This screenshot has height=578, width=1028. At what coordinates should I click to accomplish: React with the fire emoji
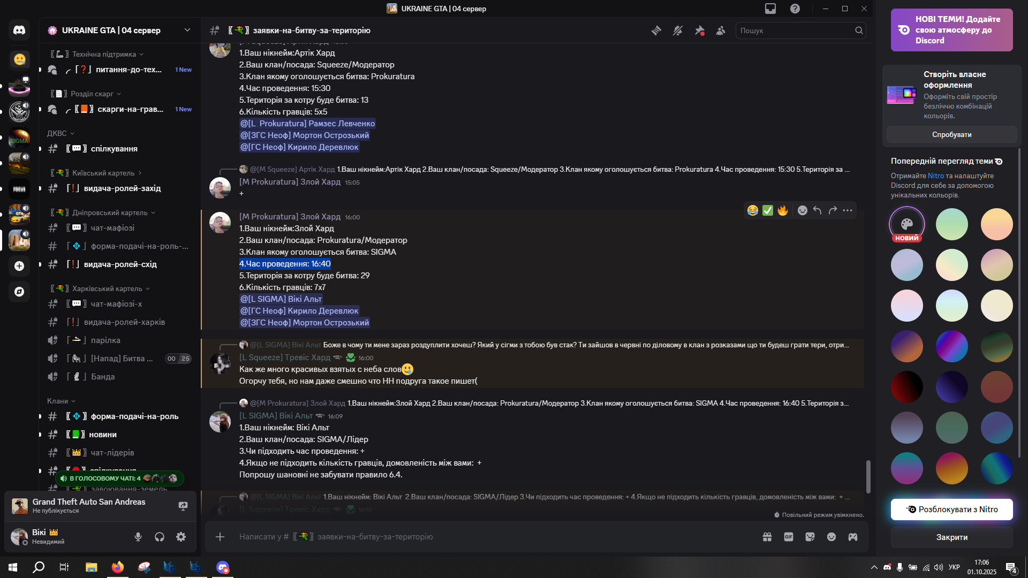pyautogui.click(x=783, y=210)
